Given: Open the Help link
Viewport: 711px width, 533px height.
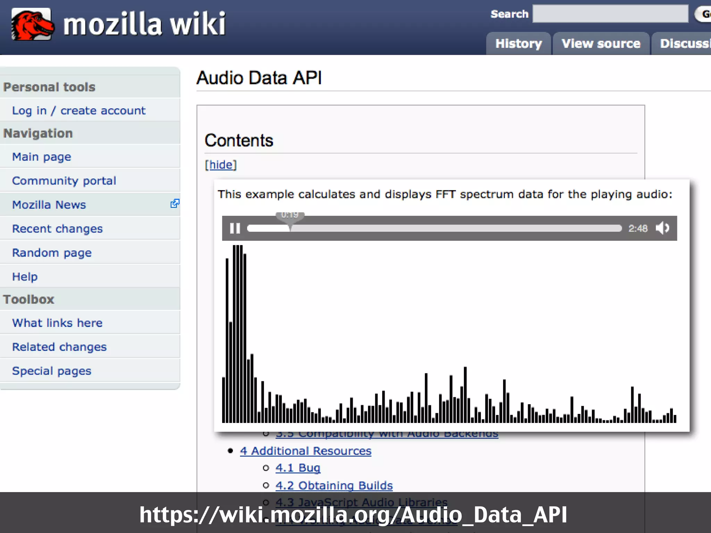Looking at the screenshot, I should click(x=25, y=277).
